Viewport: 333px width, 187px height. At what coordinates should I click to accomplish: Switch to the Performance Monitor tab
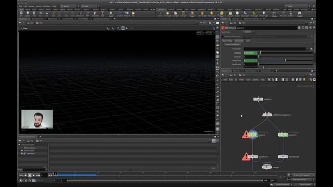click(x=251, y=19)
